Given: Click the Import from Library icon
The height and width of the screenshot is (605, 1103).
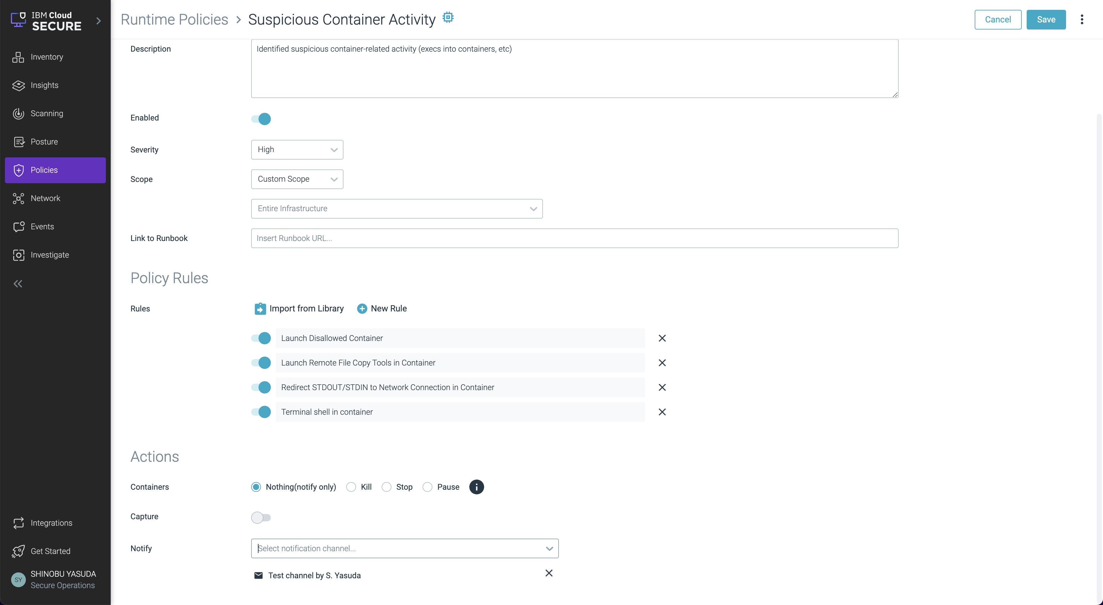Looking at the screenshot, I should (260, 308).
